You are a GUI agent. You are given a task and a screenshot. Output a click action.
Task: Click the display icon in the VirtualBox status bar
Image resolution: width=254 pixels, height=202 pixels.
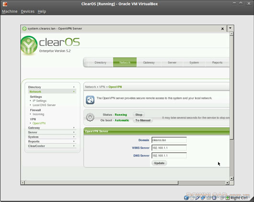(214, 198)
